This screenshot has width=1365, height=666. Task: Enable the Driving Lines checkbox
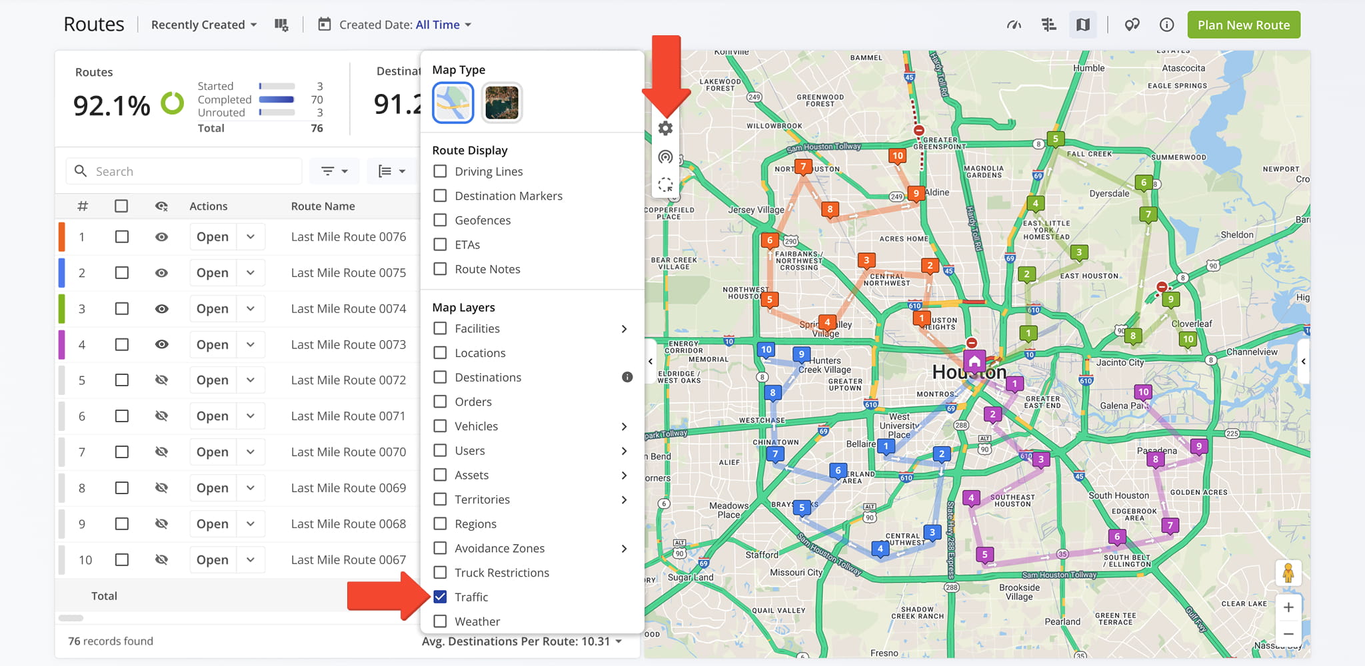(440, 171)
